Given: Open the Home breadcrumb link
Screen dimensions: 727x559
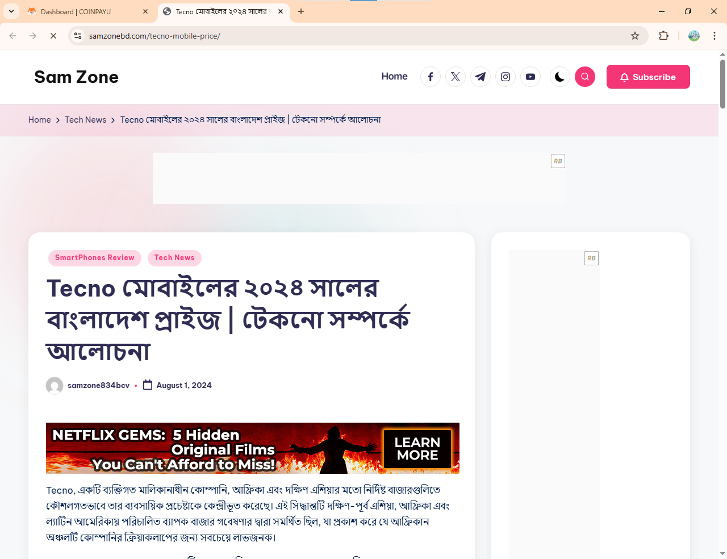Looking at the screenshot, I should tap(40, 120).
